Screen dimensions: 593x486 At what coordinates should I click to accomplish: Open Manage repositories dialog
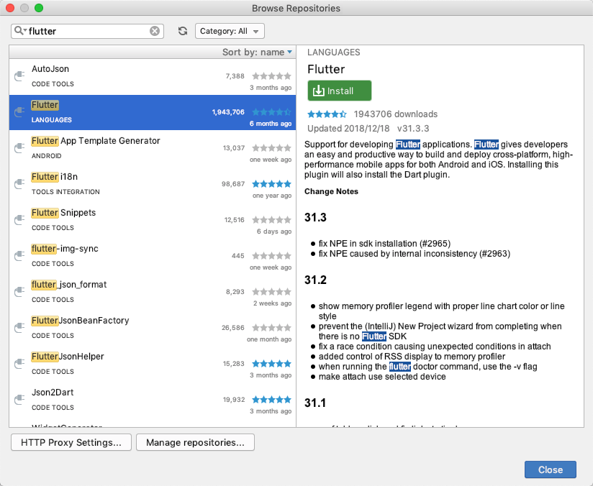click(x=195, y=442)
